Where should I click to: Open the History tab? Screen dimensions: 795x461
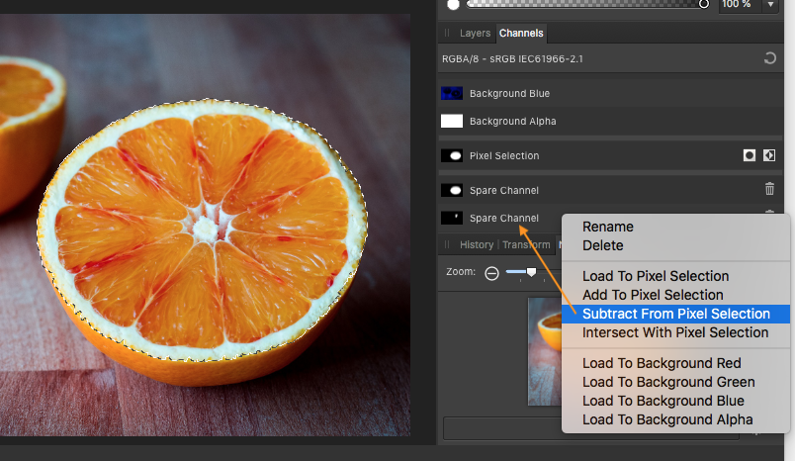[477, 245]
